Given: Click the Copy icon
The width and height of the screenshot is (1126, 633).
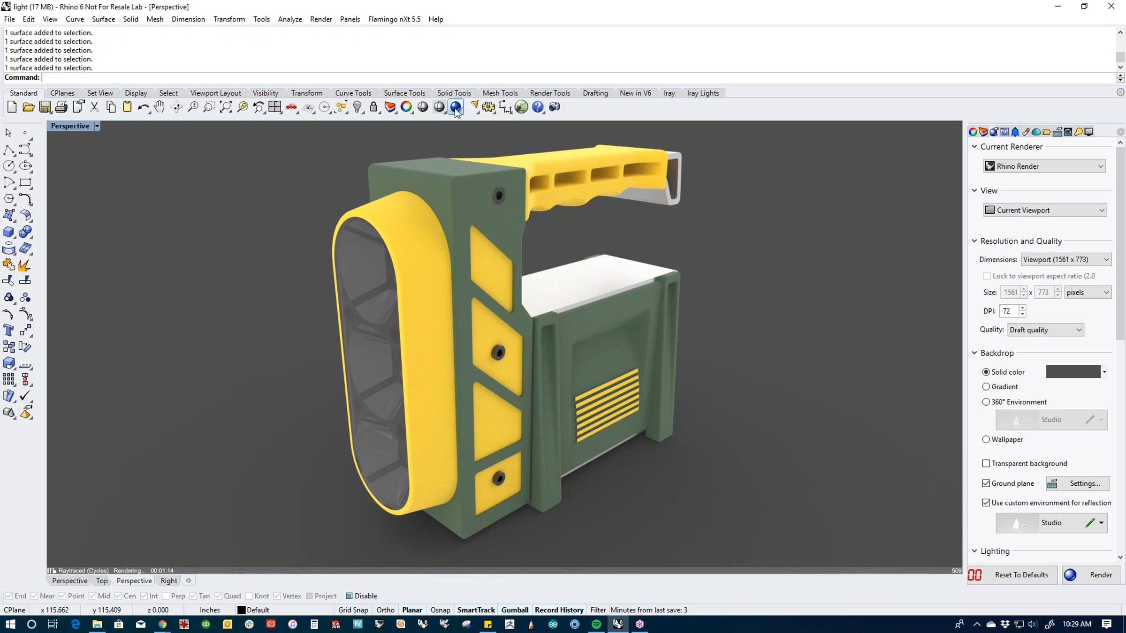Looking at the screenshot, I should tap(111, 107).
